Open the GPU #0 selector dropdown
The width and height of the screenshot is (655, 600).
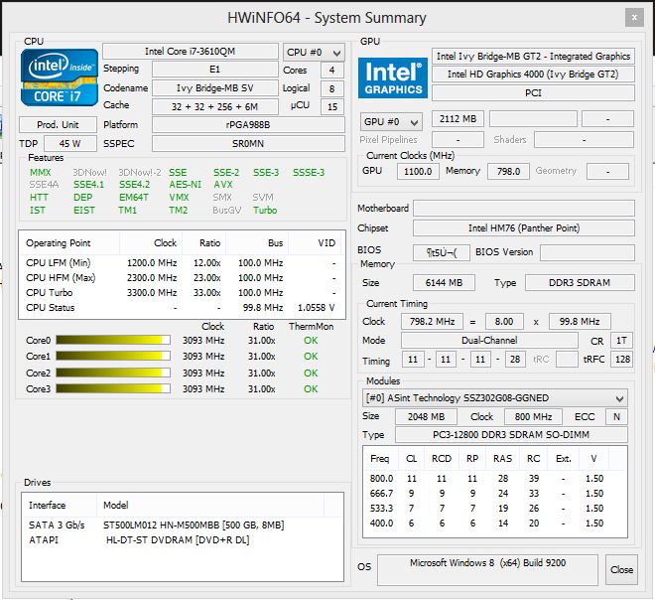tap(391, 122)
